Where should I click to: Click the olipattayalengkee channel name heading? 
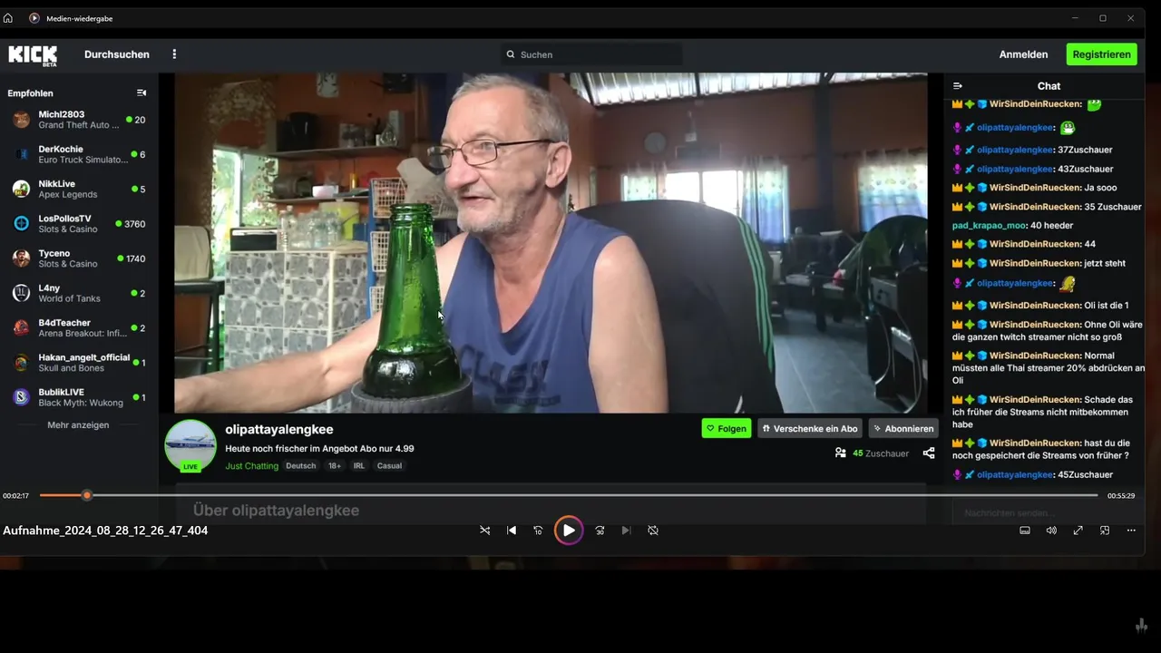pyautogui.click(x=279, y=429)
